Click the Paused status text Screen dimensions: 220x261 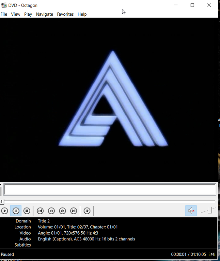coord(7,254)
